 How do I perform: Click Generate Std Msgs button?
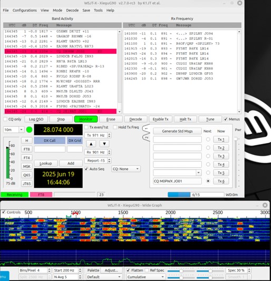click(177, 131)
